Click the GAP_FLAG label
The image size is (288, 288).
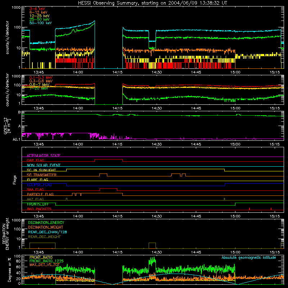pyautogui.click(x=35, y=160)
